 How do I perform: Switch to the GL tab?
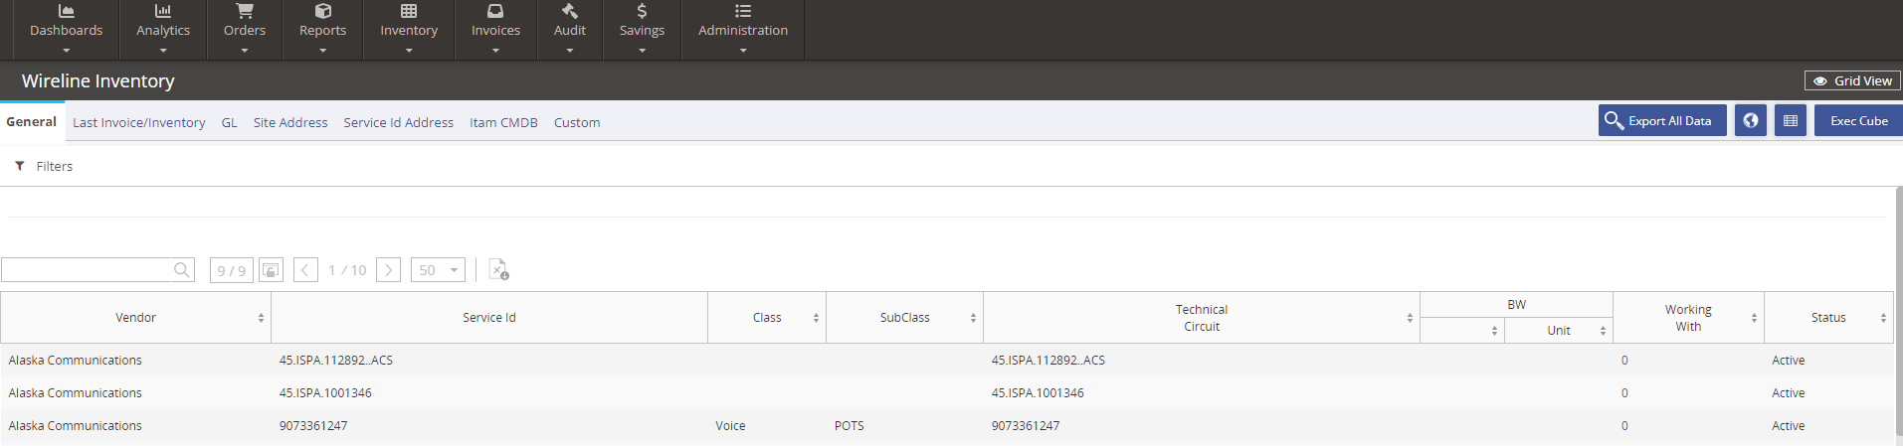pos(230,122)
